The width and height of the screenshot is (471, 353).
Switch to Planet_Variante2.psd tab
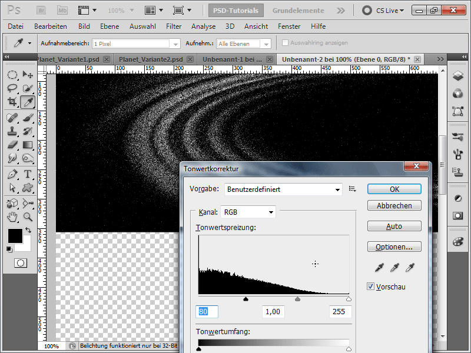[x=151, y=59]
